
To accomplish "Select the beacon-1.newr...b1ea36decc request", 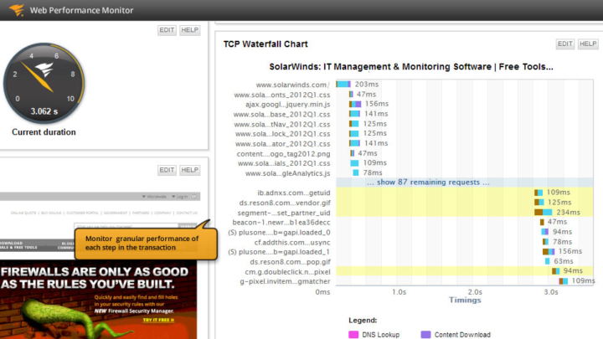I will pyautogui.click(x=281, y=222).
